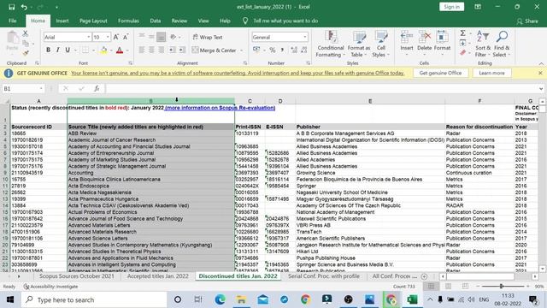Open the File menu tab
Image resolution: width=547 pixels, height=308 pixels.
coord(13,21)
